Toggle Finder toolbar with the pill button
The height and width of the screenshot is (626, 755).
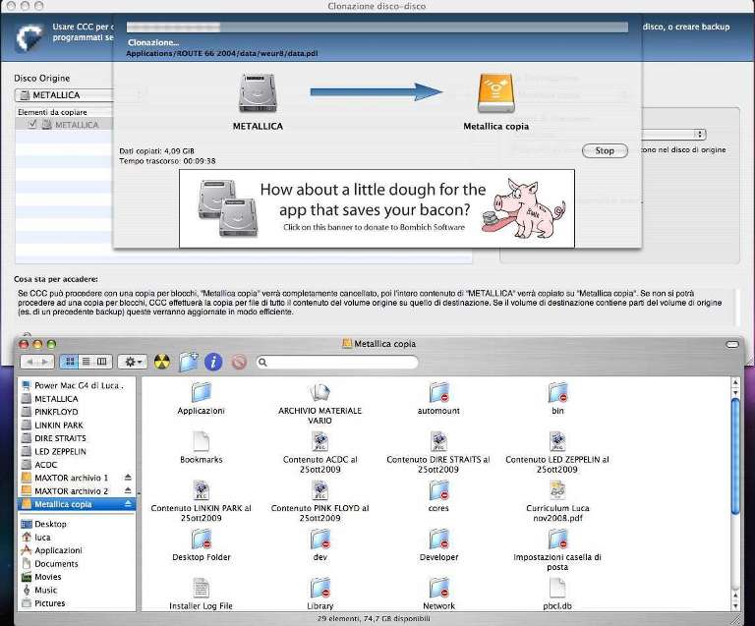731,345
